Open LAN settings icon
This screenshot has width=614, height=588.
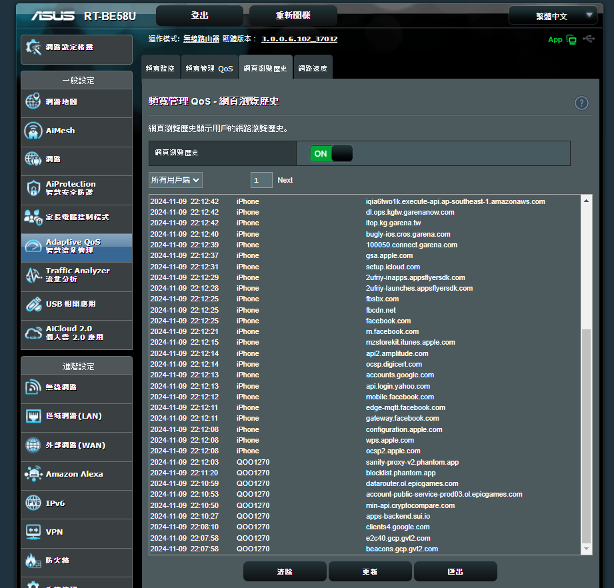pyautogui.click(x=33, y=416)
